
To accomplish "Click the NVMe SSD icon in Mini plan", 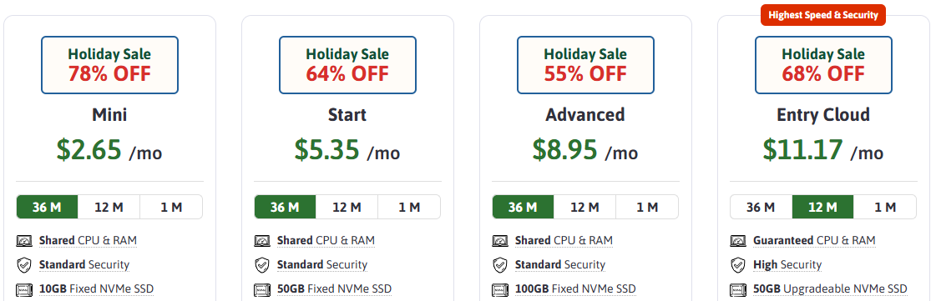I will tap(23, 289).
